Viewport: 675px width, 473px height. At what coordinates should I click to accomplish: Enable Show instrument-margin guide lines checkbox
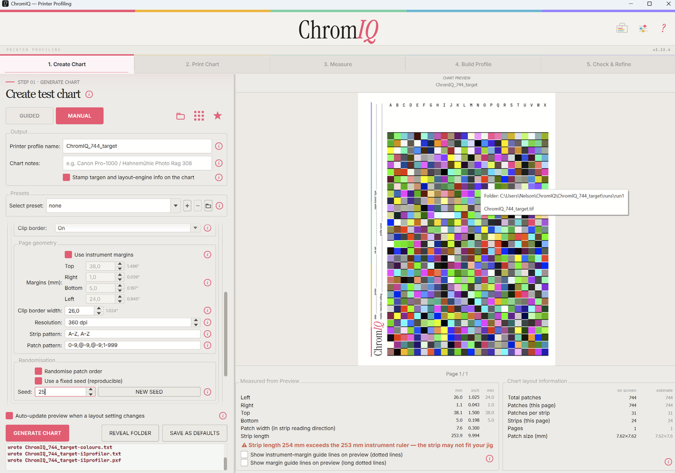[244, 454]
